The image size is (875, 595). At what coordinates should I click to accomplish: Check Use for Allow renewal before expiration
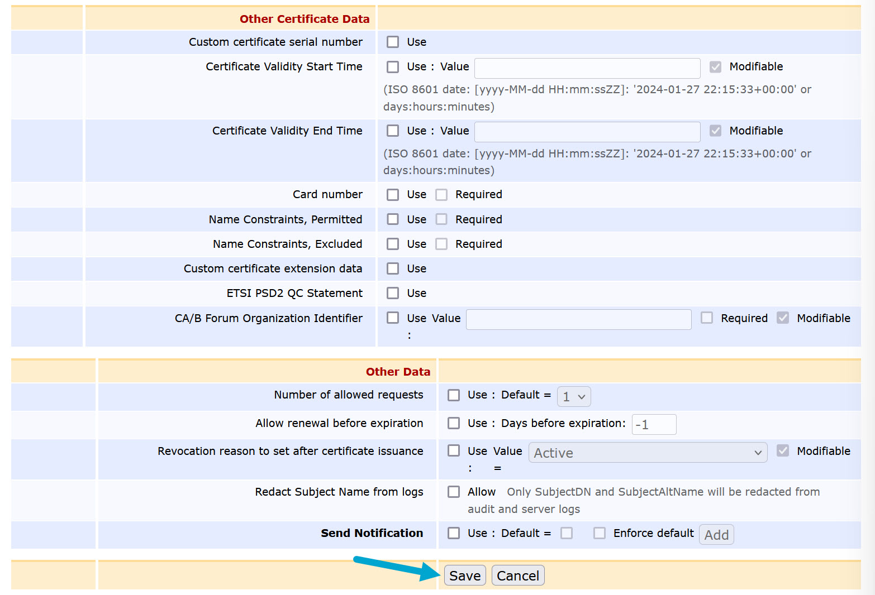pos(454,424)
